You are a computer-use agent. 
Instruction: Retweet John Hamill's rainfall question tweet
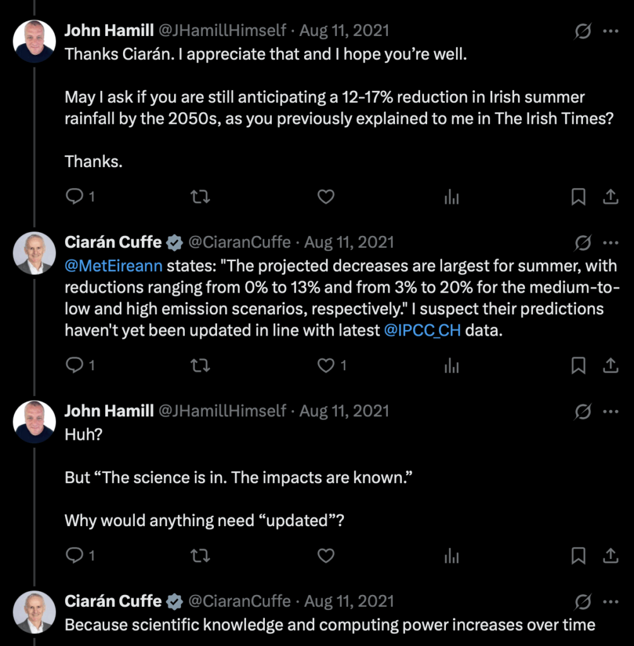[200, 197]
